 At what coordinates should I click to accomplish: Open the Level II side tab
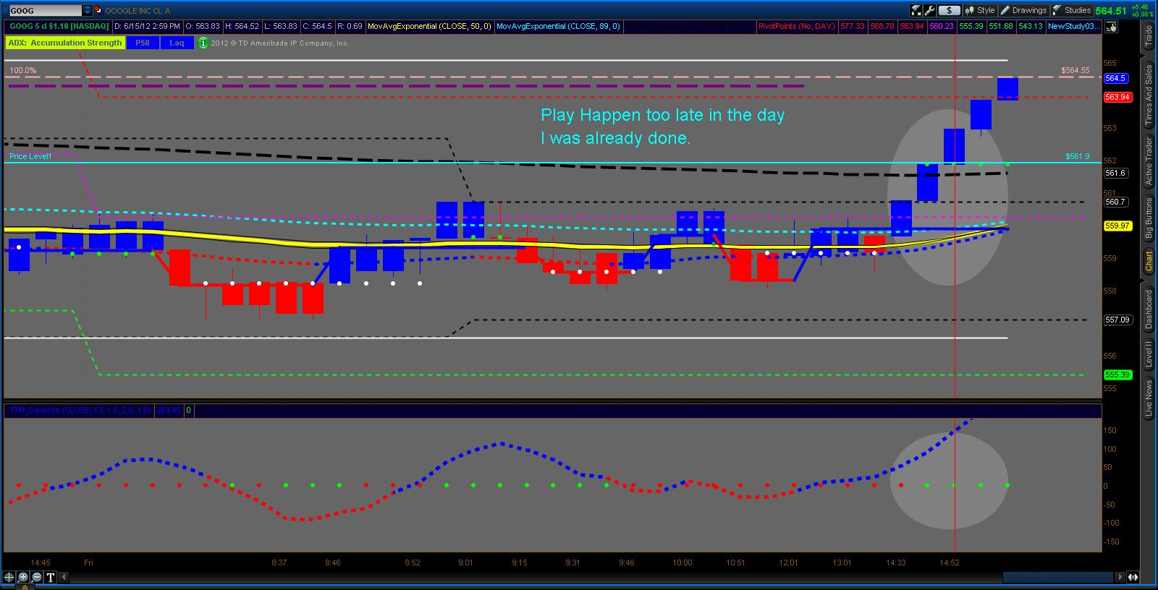coord(1148,354)
